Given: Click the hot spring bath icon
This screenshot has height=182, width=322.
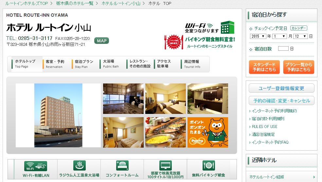Looking at the screenshot, I should pos(79,165).
